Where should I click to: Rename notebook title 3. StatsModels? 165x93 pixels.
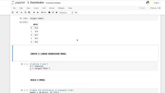tap(36, 3)
